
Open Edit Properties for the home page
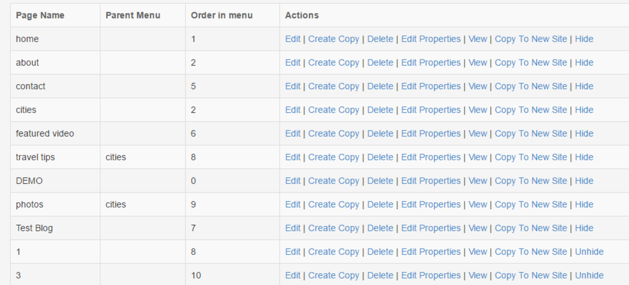[x=431, y=39]
